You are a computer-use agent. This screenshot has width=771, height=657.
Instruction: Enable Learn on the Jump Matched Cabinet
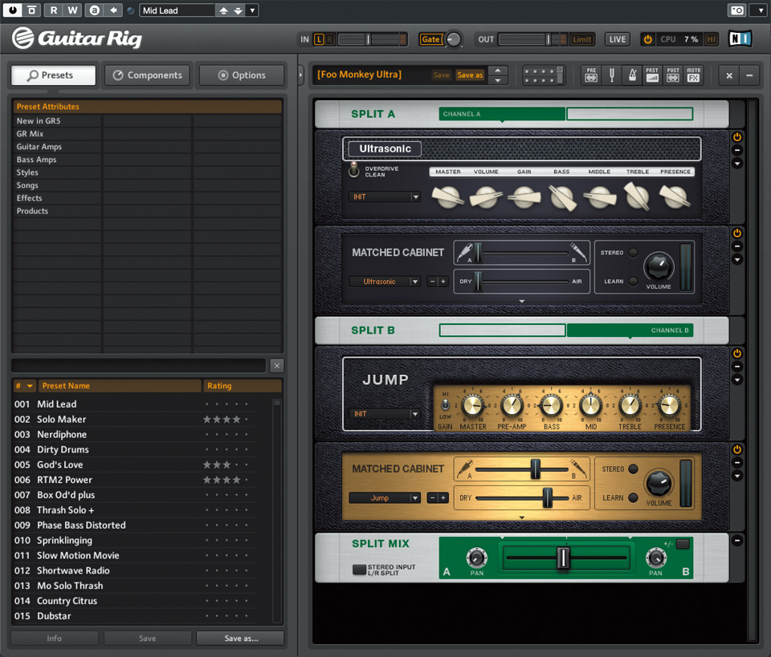click(x=634, y=497)
